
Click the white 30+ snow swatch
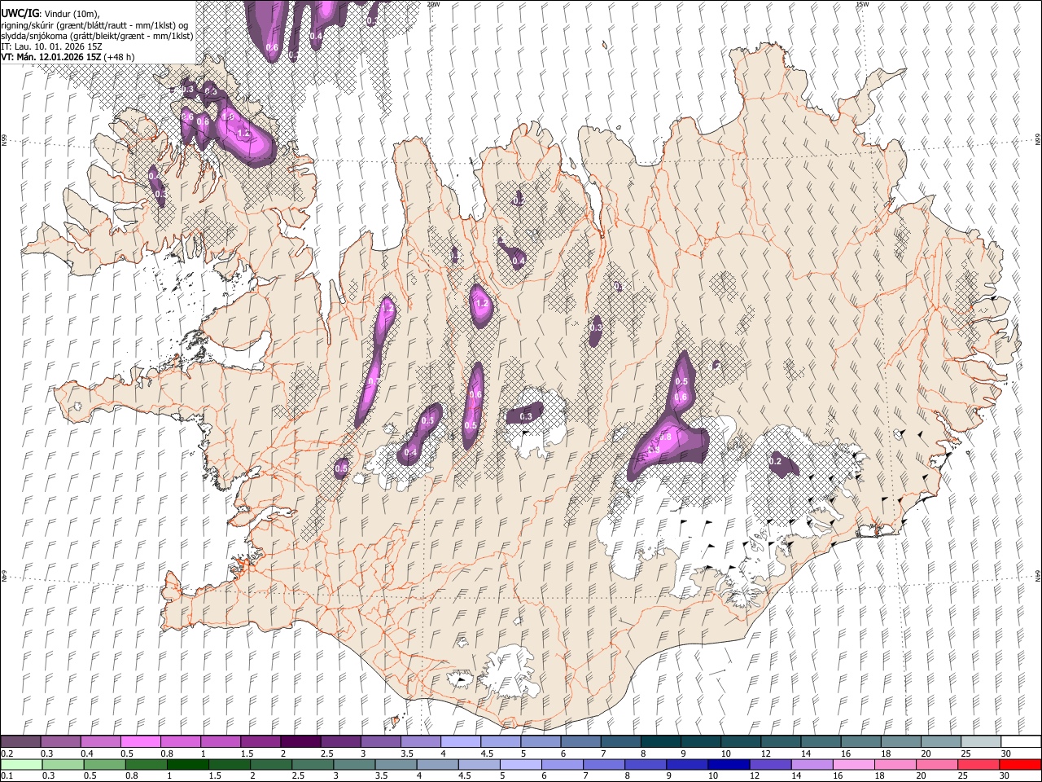pos(1020,742)
